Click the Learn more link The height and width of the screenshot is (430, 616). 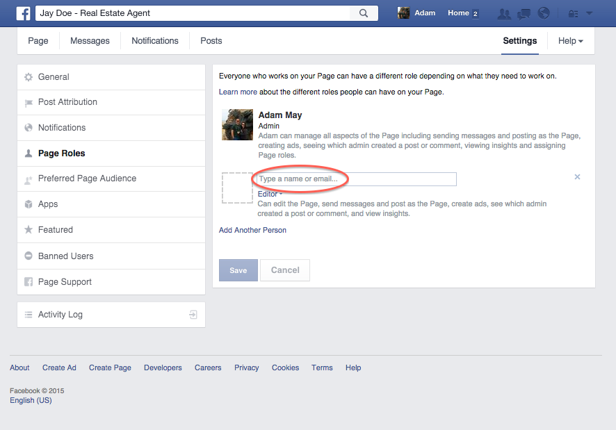pyautogui.click(x=238, y=92)
